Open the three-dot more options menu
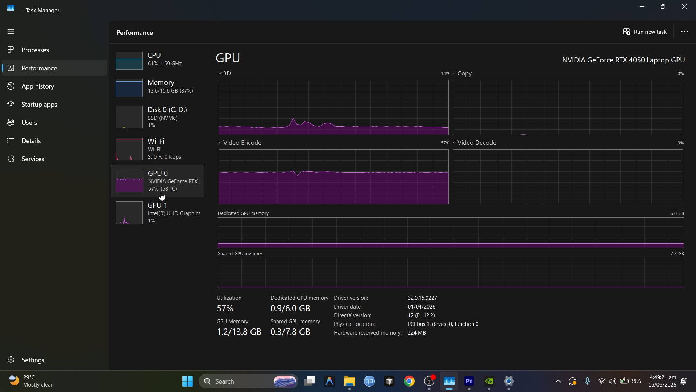This screenshot has width=696, height=392. click(x=684, y=32)
